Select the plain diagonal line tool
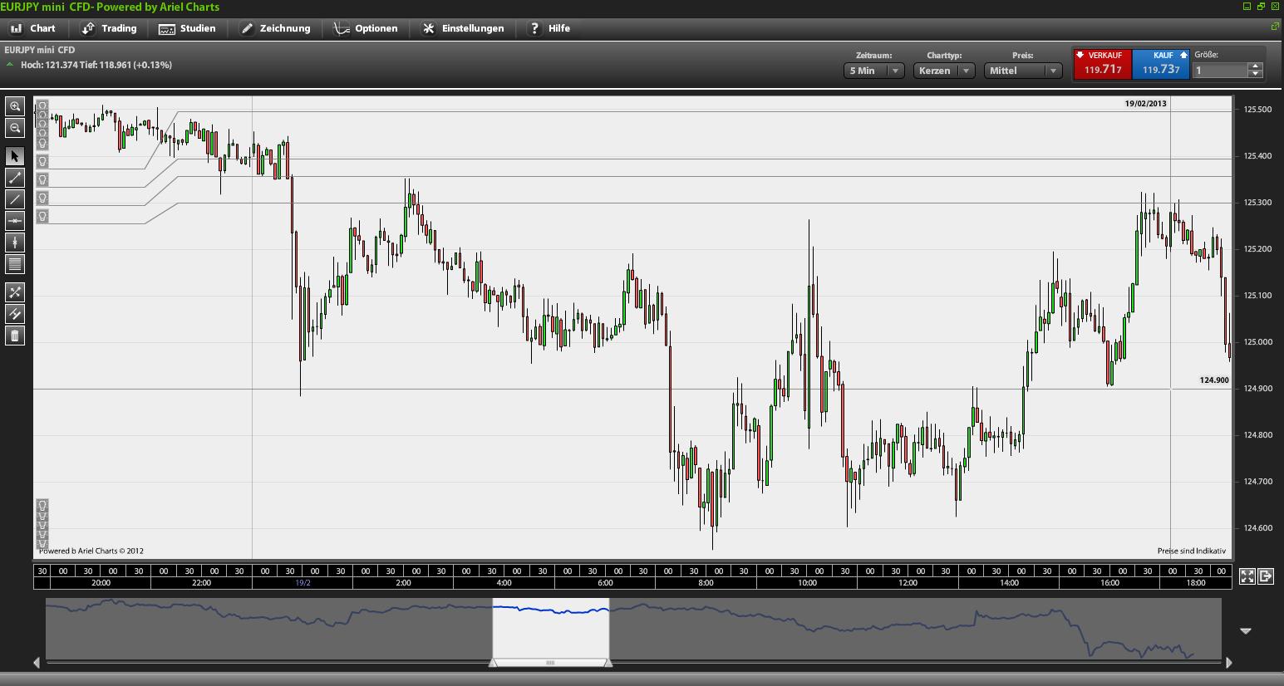This screenshot has height=686, width=1284. point(15,199)
